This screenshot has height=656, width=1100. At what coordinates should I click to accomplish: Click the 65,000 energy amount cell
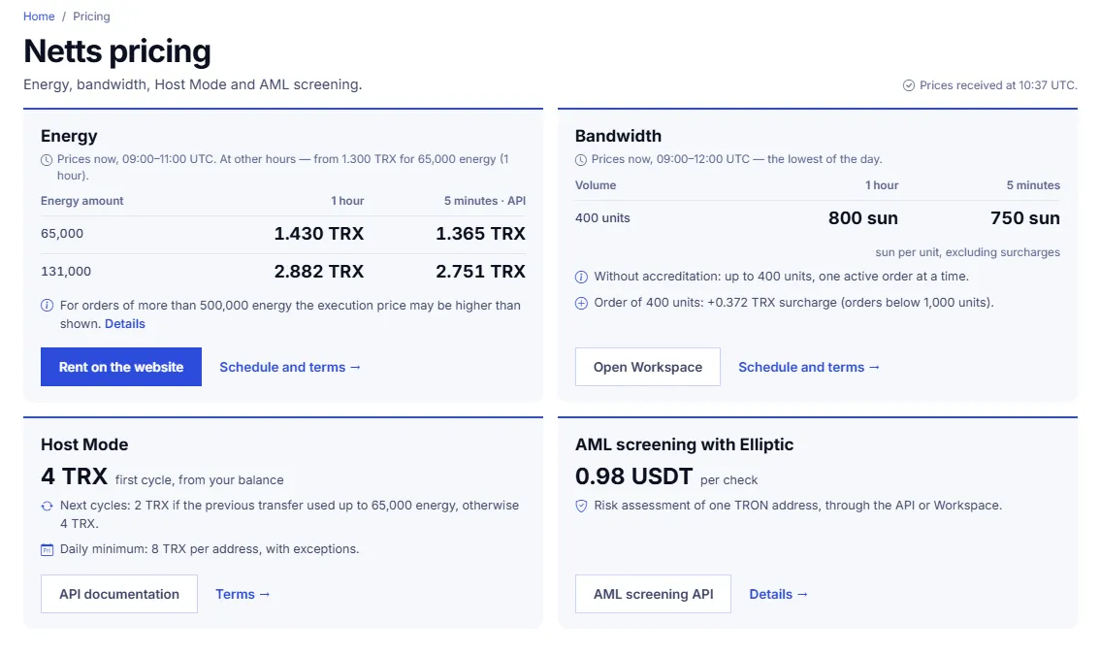[x=62, y=234]
